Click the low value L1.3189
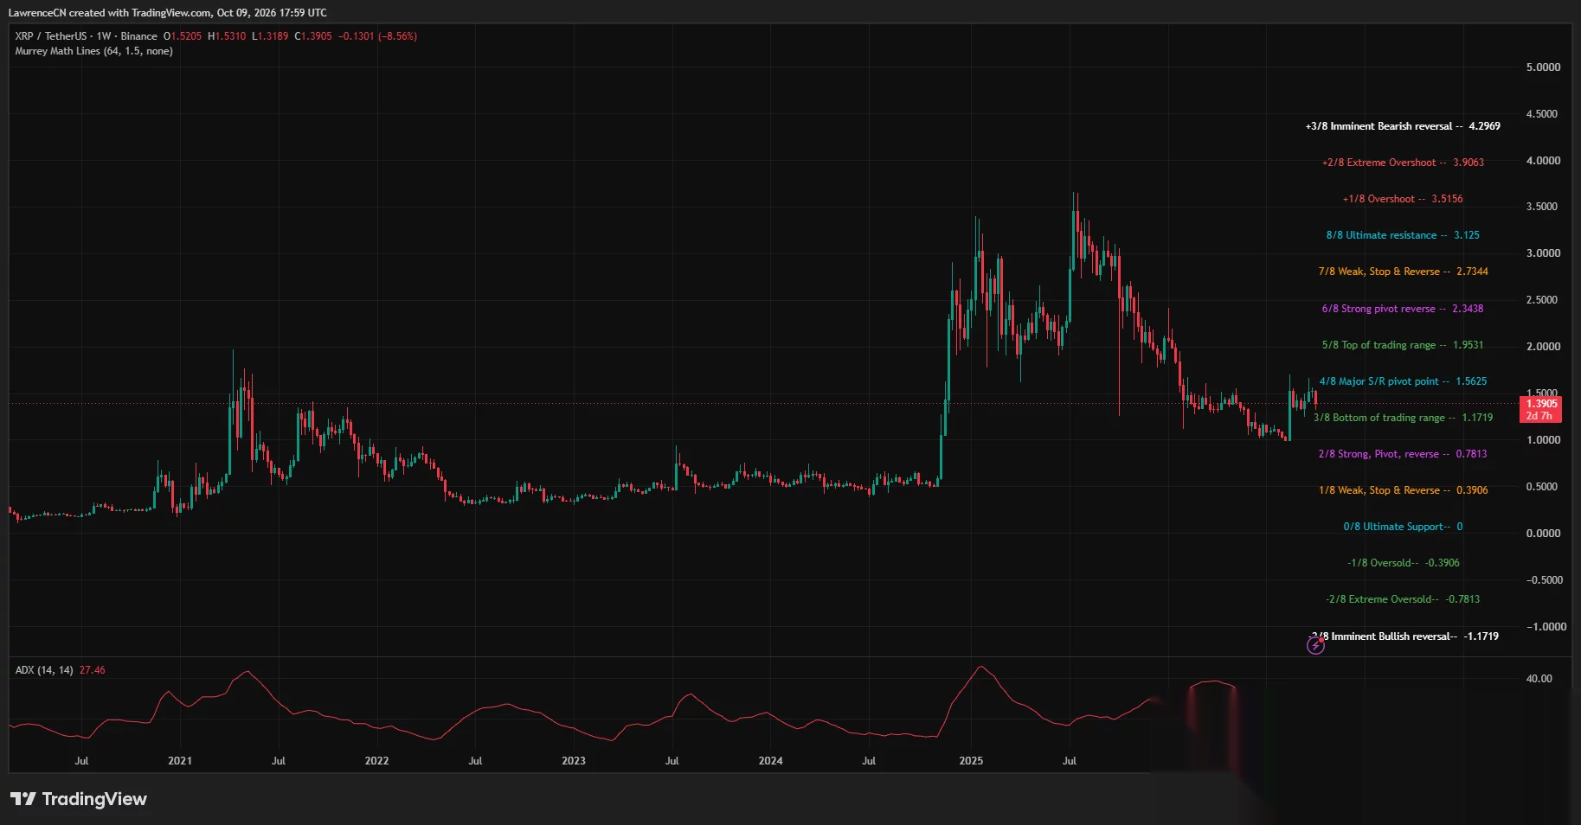The width and height of the screenshot is (1581, 825). (x=270, y=36)
